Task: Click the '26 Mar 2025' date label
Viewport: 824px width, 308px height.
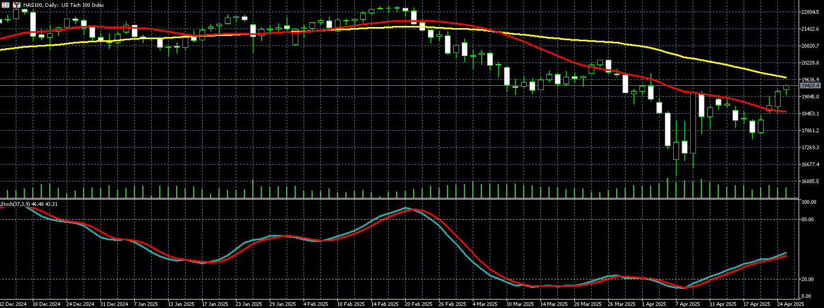Action: click(x=622, y=305)
